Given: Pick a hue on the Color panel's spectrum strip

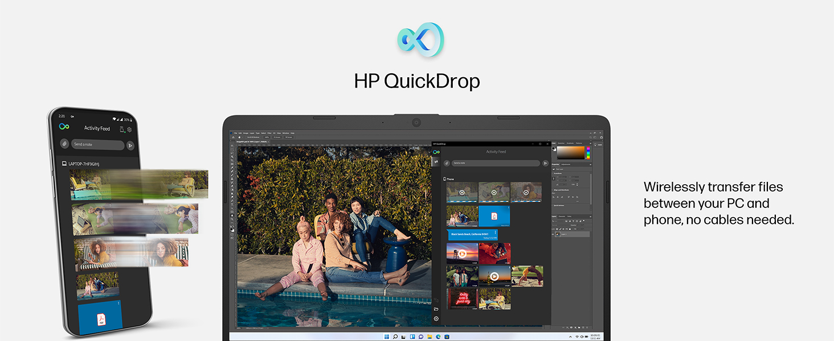Looking at the screenshot, I should coord(588,152).
